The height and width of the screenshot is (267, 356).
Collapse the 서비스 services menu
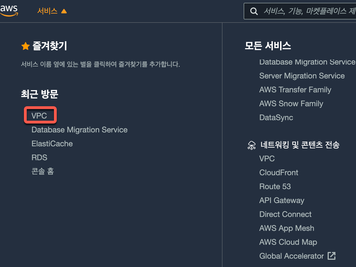(52, 11)
